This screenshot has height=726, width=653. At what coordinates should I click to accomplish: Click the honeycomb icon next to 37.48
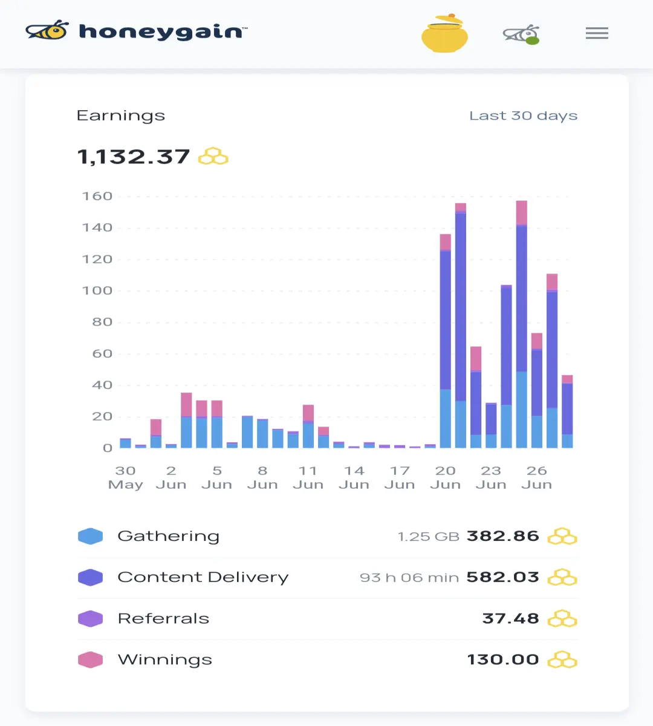point(562,618)
